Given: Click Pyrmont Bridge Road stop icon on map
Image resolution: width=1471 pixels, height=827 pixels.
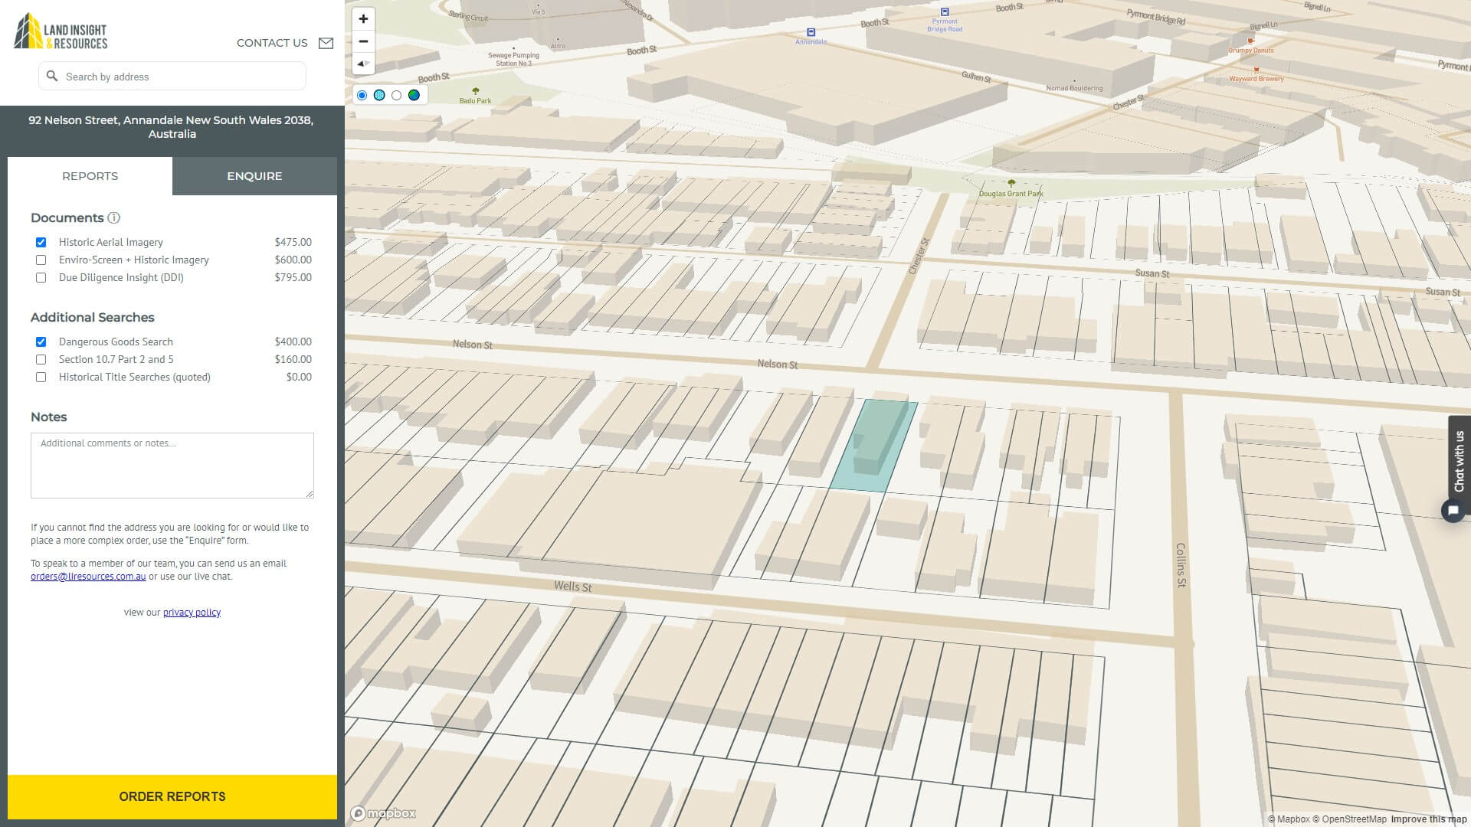Looking at the screenshot, I should (x=945, y=11).
